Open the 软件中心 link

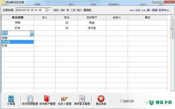coord(164,10)
